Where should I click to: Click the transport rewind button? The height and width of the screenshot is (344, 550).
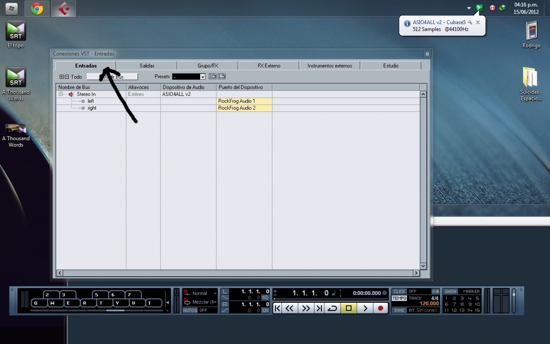(289, 308)
